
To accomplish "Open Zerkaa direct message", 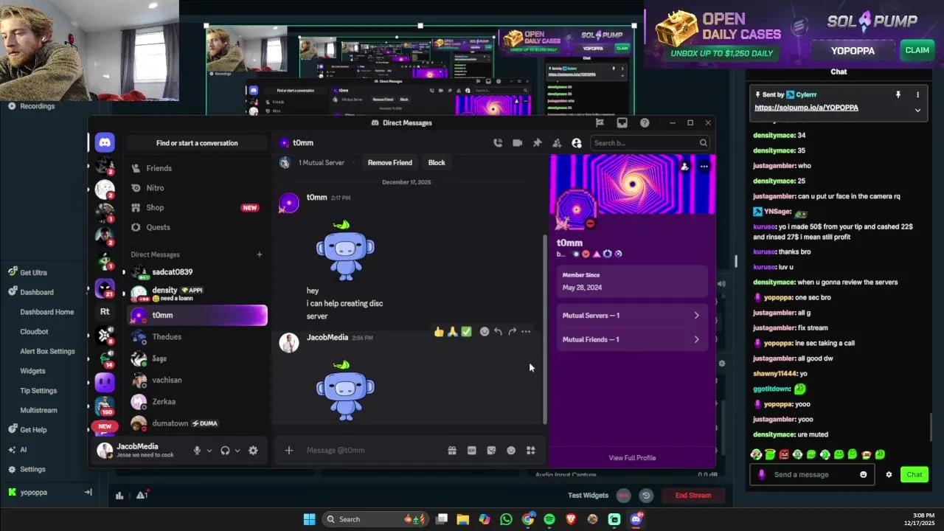I will click(x=196, y=402).
